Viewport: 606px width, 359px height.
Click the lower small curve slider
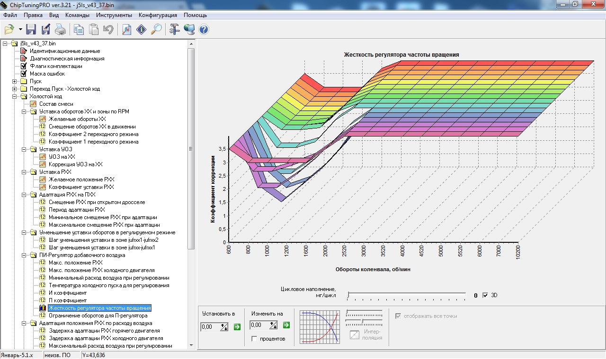(x=364, y=321)
